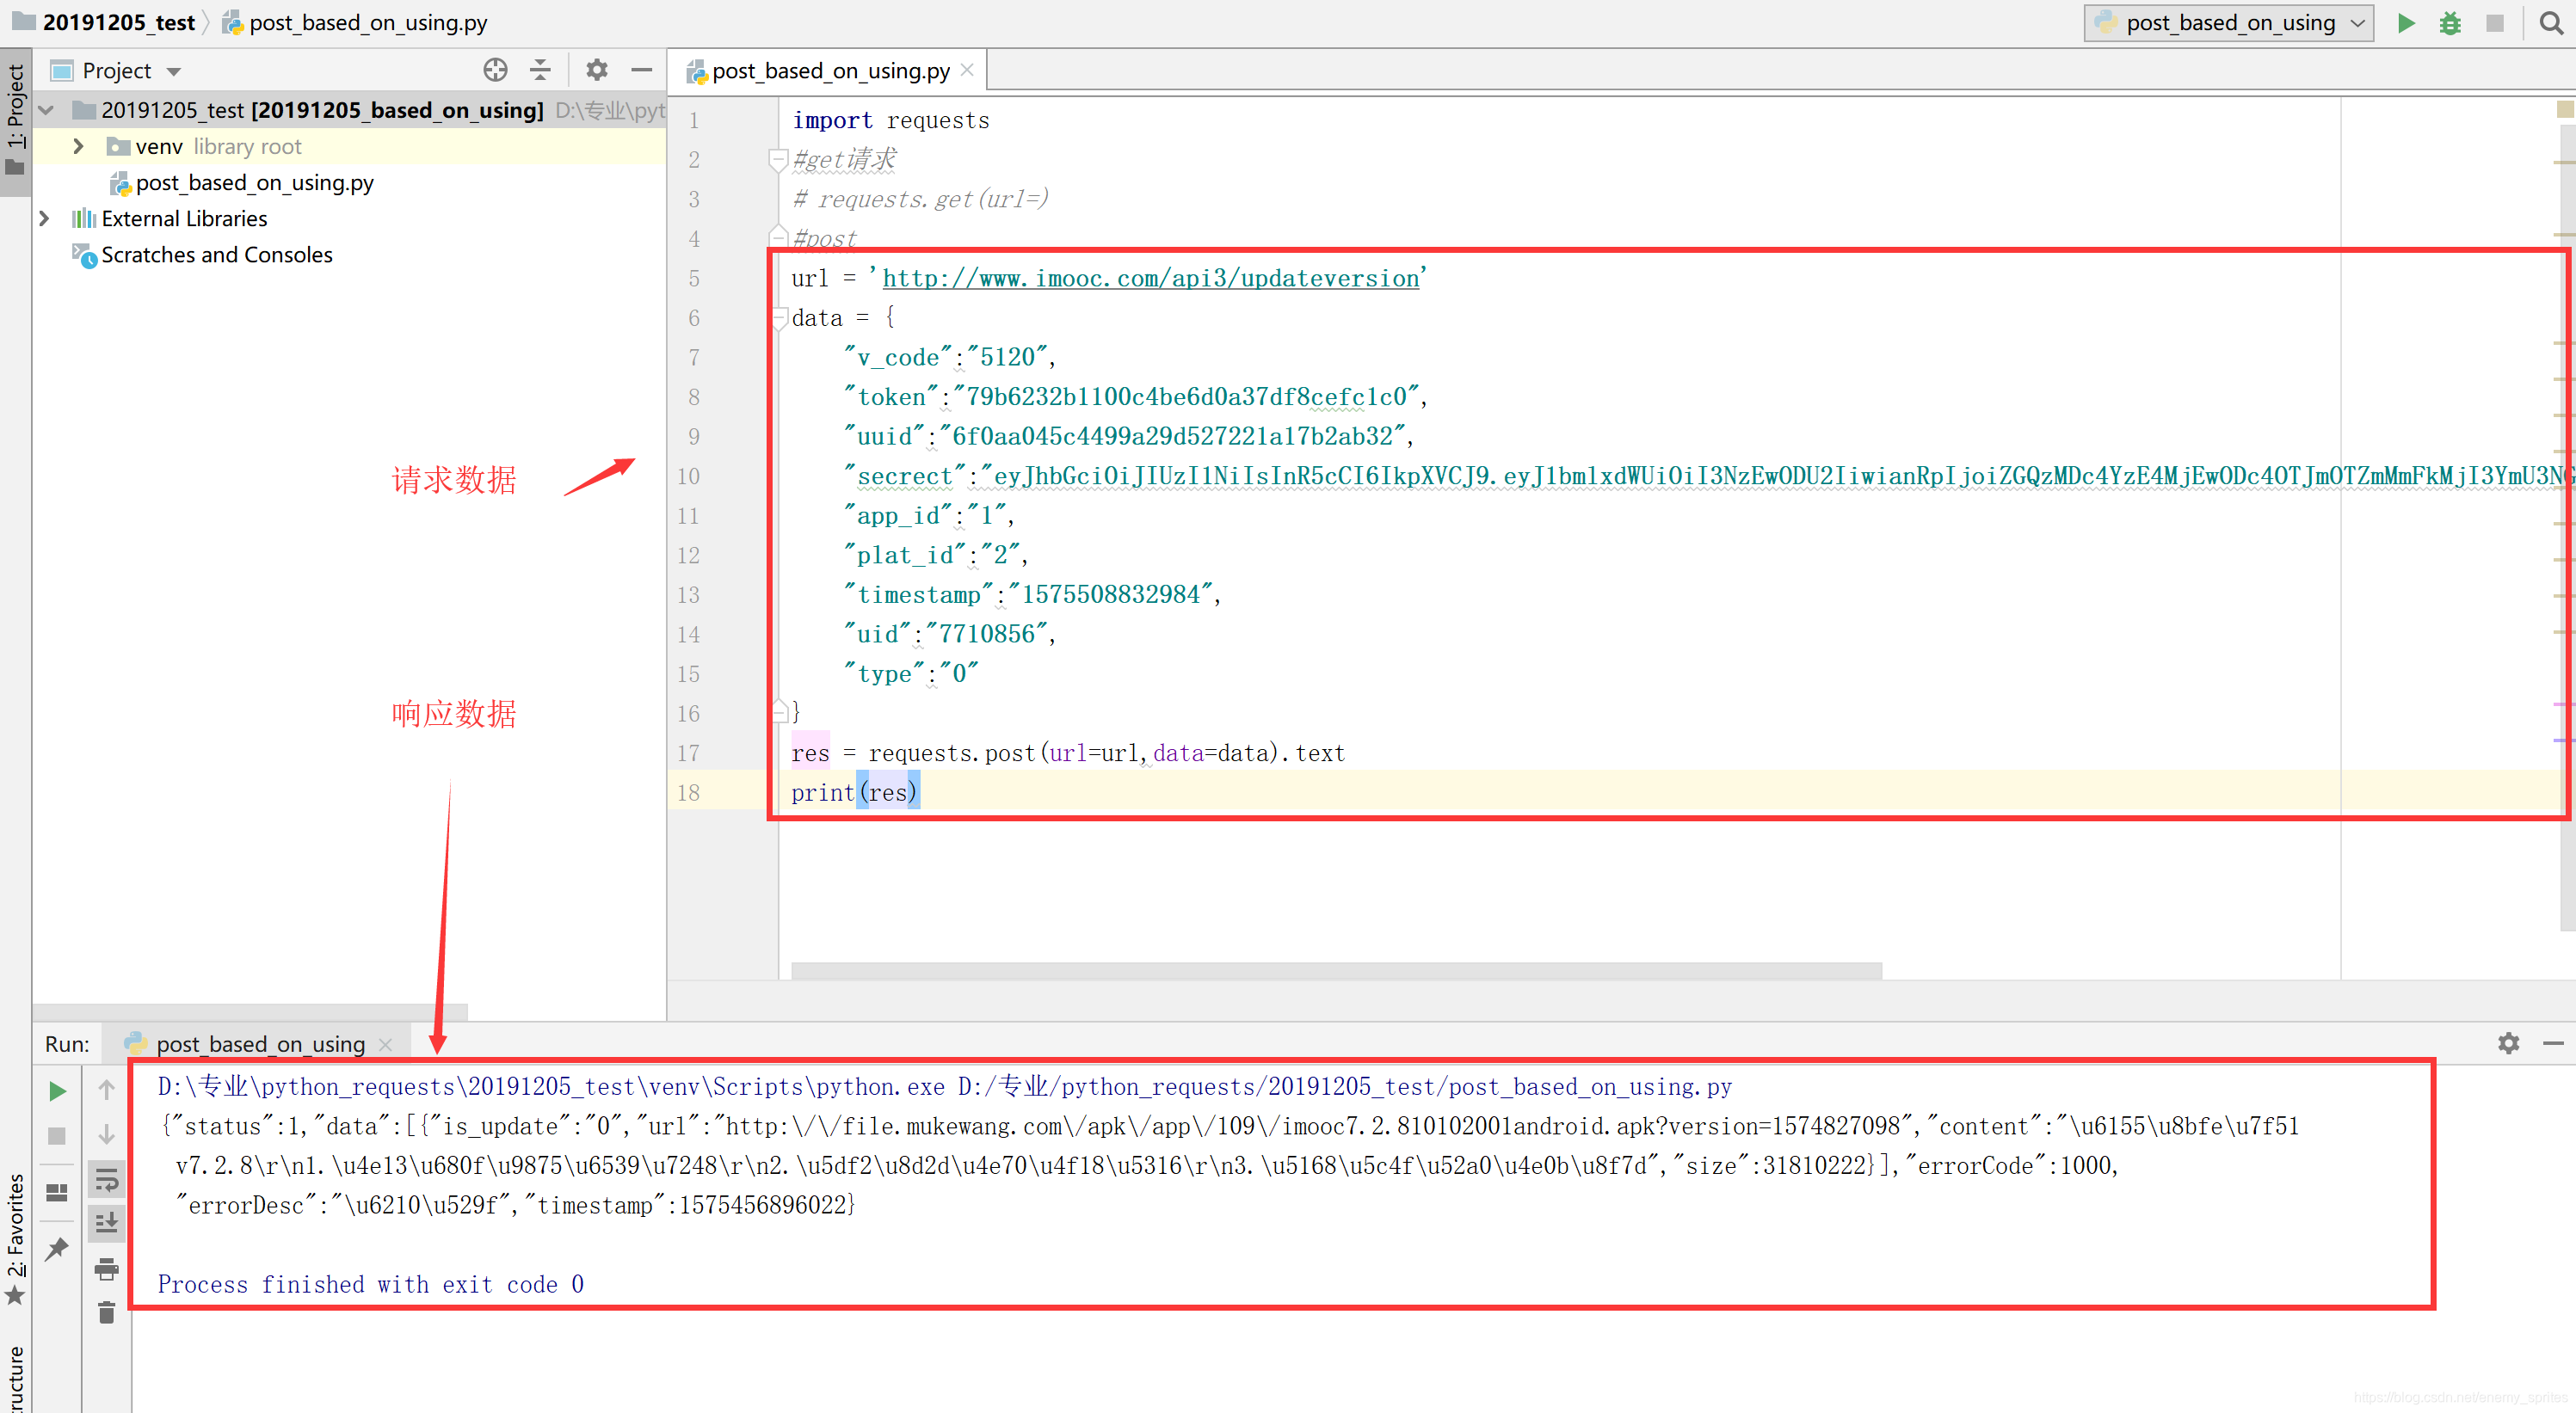Click the Debug bug icon
The width and height of the screenshot is (2576, 1413).
pos(2449,23)
